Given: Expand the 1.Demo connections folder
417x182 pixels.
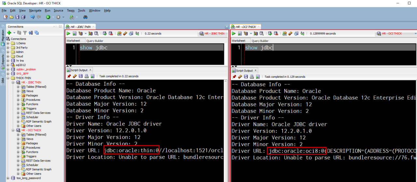Looking at the screenshot, I should [x=8, y=43].
